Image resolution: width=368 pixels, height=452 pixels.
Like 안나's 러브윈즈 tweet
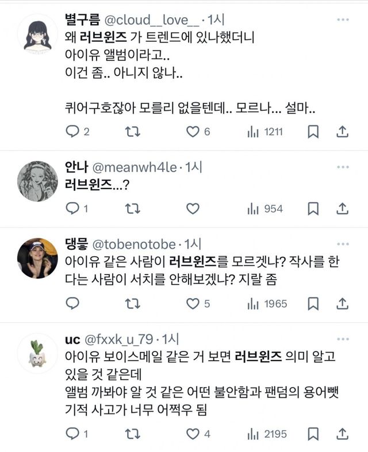pyautogui.click(x=192, y=208)
